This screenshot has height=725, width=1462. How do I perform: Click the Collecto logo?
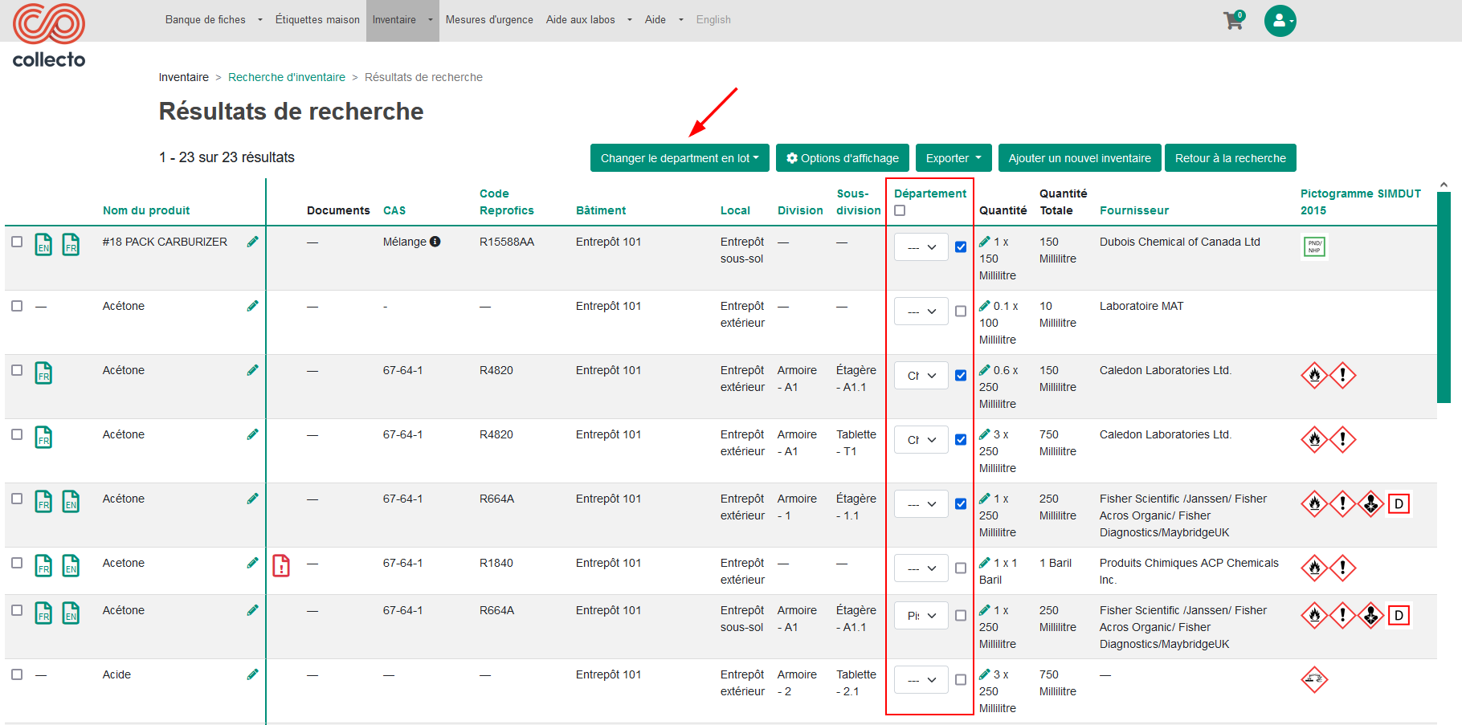(49, 35)
